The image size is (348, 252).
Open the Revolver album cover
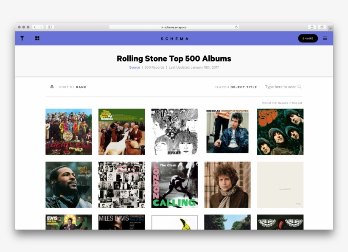coord(174,132)
